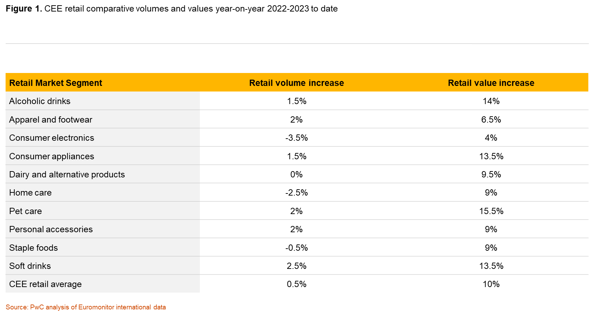The image size is (589, 315).
Task: Click the -3.5% volume value
Action: (x=296, y=138)
